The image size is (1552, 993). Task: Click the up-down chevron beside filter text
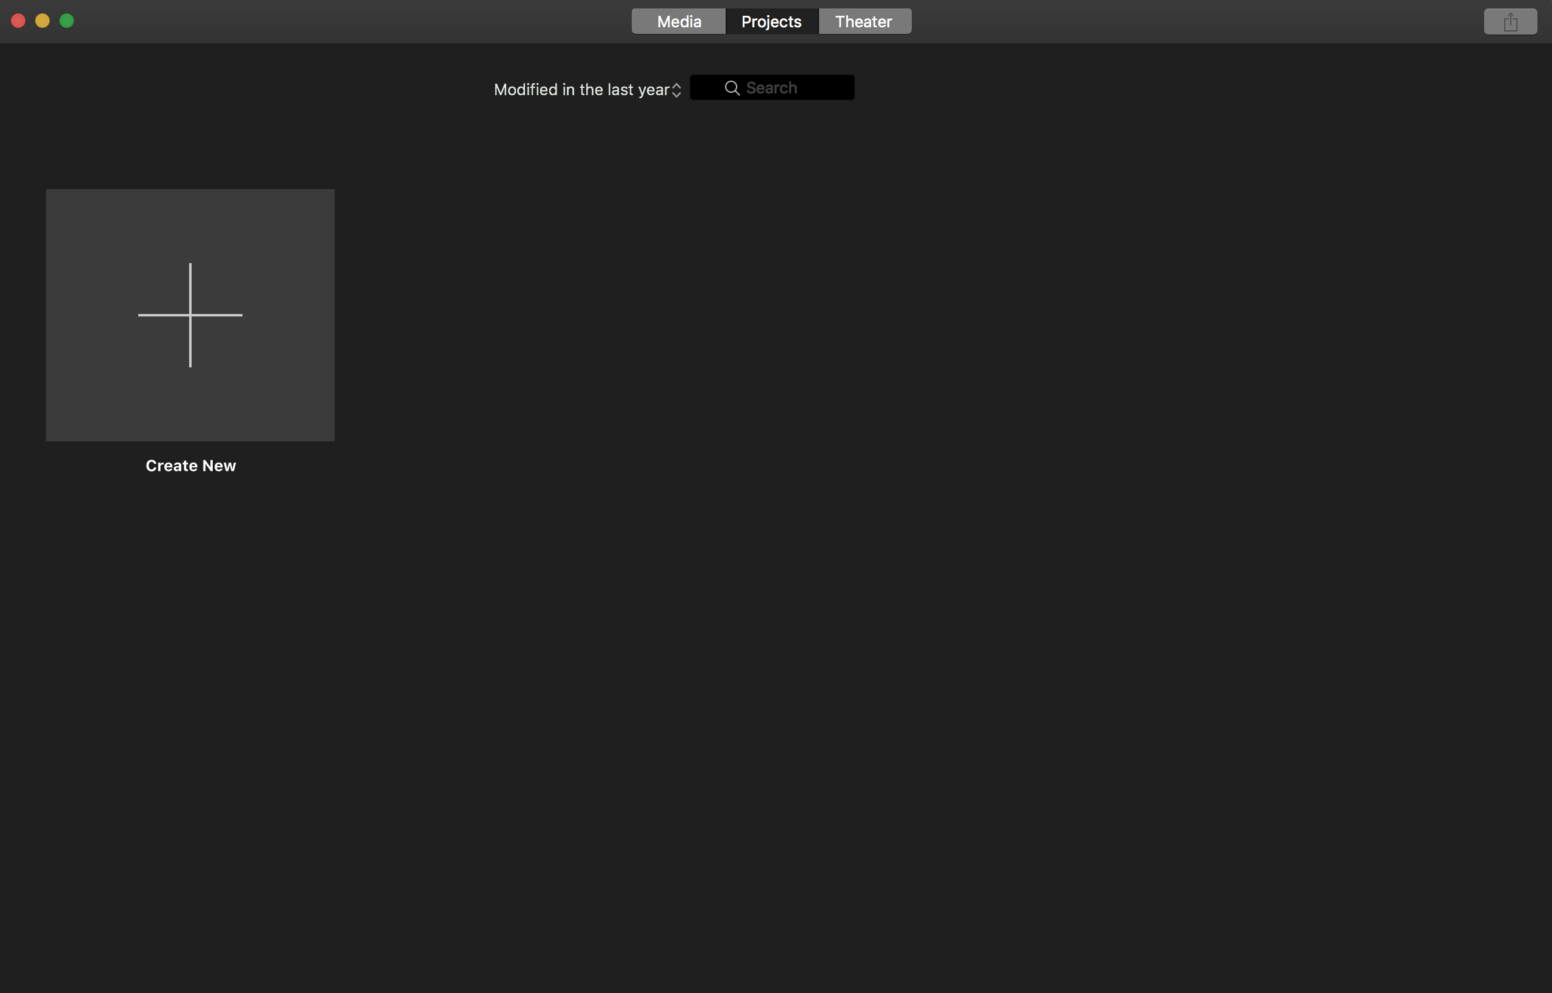[677, 90]
